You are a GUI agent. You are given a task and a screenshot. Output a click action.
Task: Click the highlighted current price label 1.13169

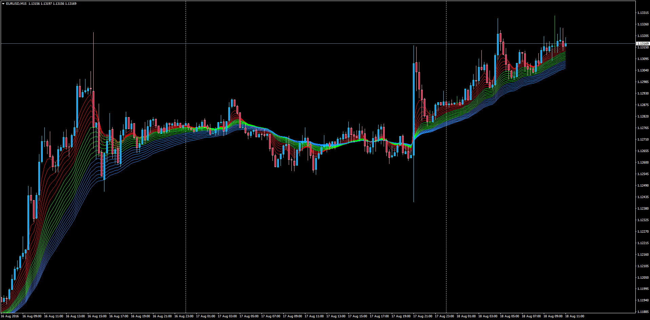pos(643,44)
